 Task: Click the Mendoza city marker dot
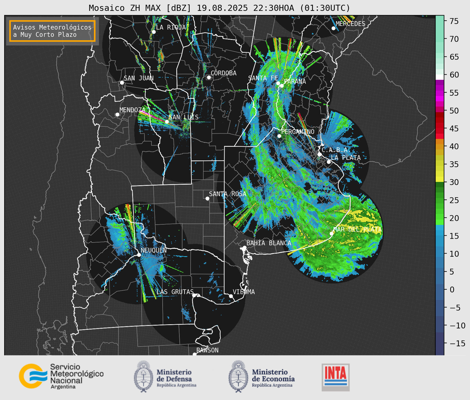117,115
